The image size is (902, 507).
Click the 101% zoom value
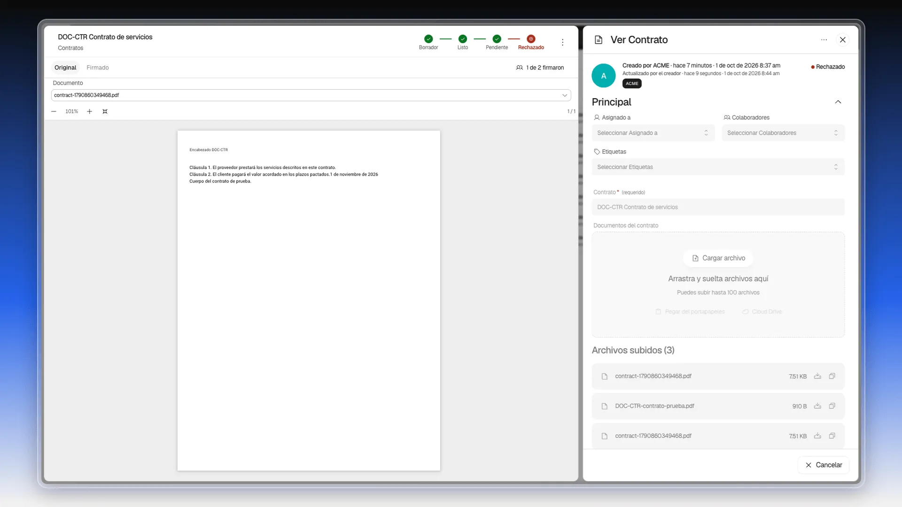pos(71,112)
